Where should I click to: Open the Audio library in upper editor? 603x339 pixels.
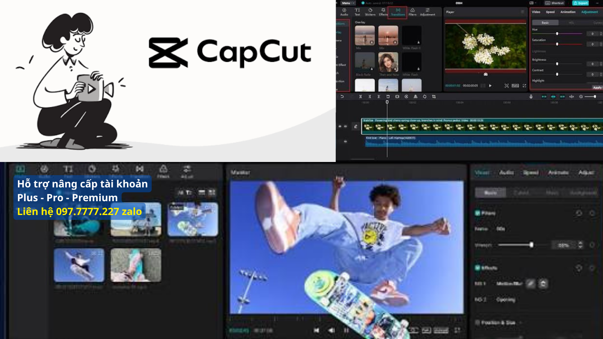pos(344,12)
